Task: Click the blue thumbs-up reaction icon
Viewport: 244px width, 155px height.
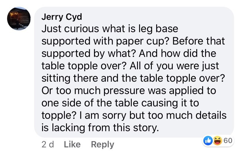Action: point(208,141)
